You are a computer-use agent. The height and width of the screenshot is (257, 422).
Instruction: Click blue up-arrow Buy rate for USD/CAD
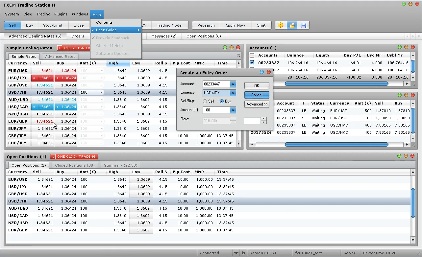(x=66, y=107)
